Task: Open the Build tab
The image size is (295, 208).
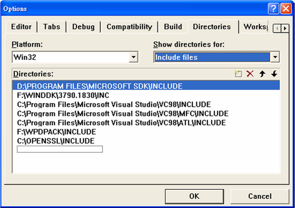Action: [x=173, y=27]
